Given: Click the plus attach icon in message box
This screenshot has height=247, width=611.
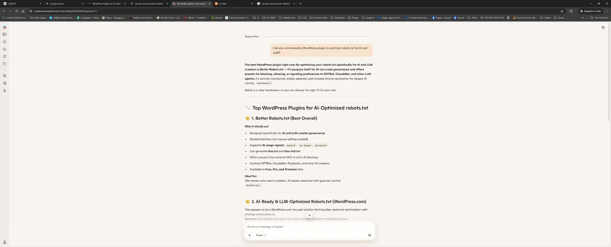Looking at the screenshot, I should click(249, 235).
